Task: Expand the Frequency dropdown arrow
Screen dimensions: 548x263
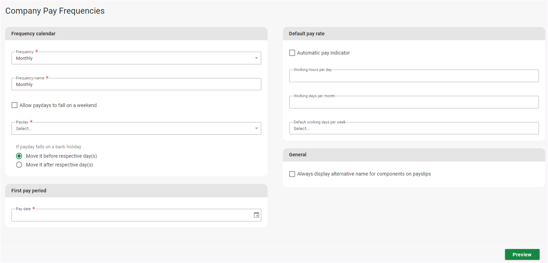Action: coord(256,58)
